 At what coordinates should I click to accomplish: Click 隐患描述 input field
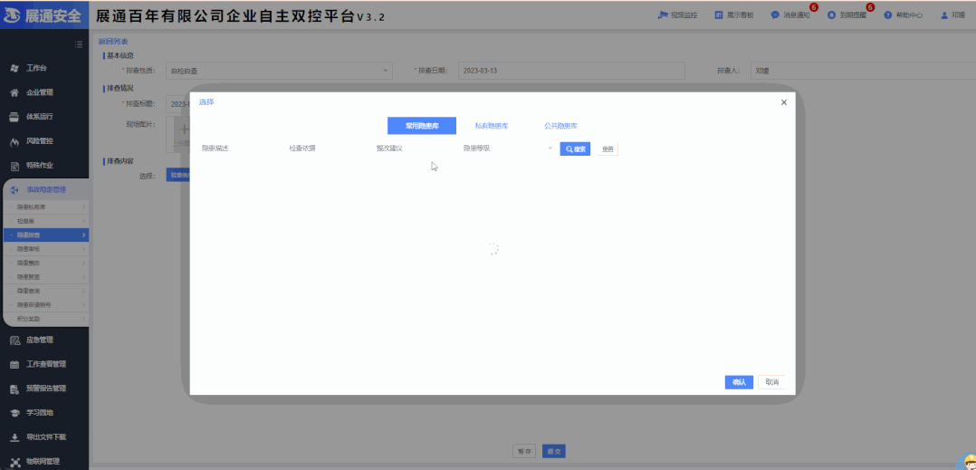[x=238, y=149]
